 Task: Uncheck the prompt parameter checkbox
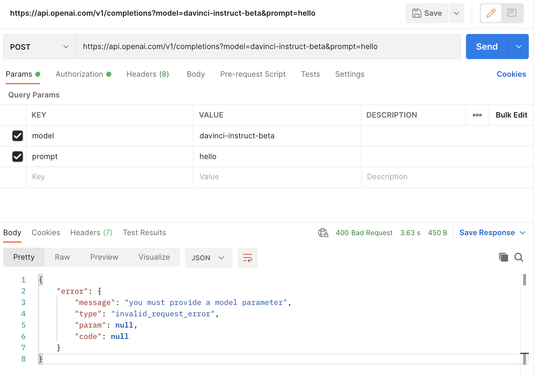point(18,157)
